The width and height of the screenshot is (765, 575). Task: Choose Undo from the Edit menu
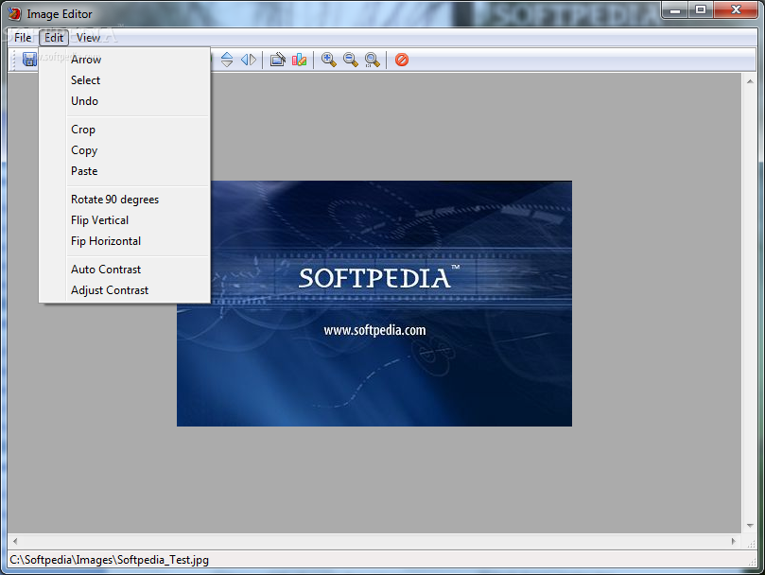point(125,101)
